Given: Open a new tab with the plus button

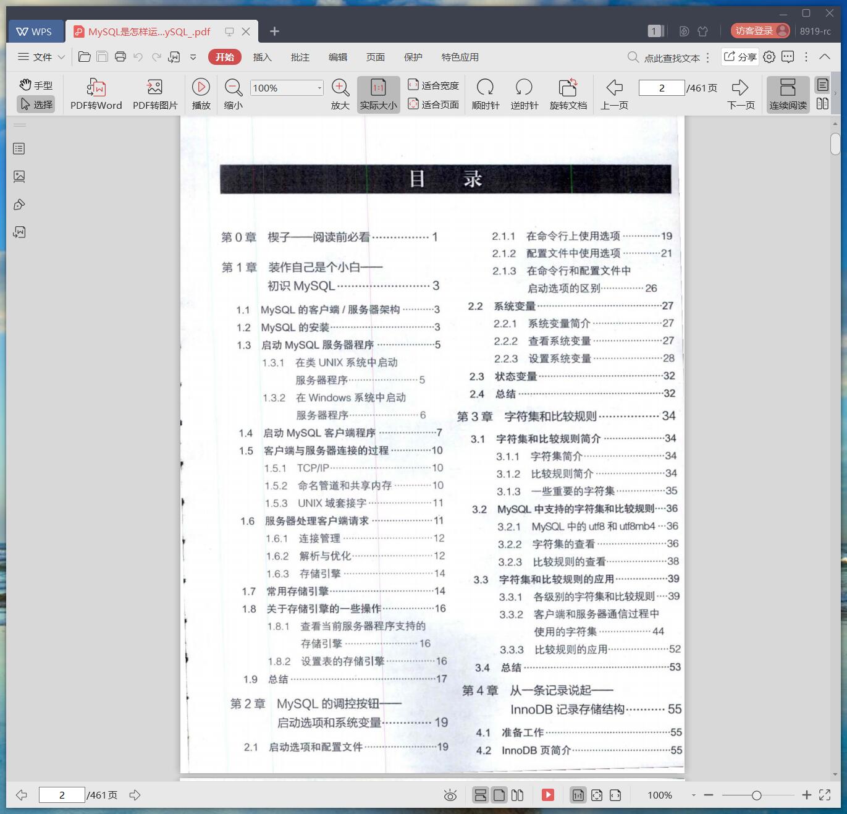Looking at the screenshot, I should click(x=275, y=31).
